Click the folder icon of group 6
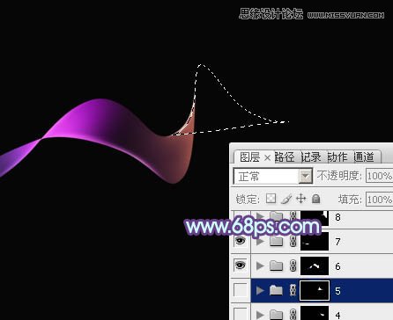The height and width of the screenshot is (320, 393). click(276, 265)
